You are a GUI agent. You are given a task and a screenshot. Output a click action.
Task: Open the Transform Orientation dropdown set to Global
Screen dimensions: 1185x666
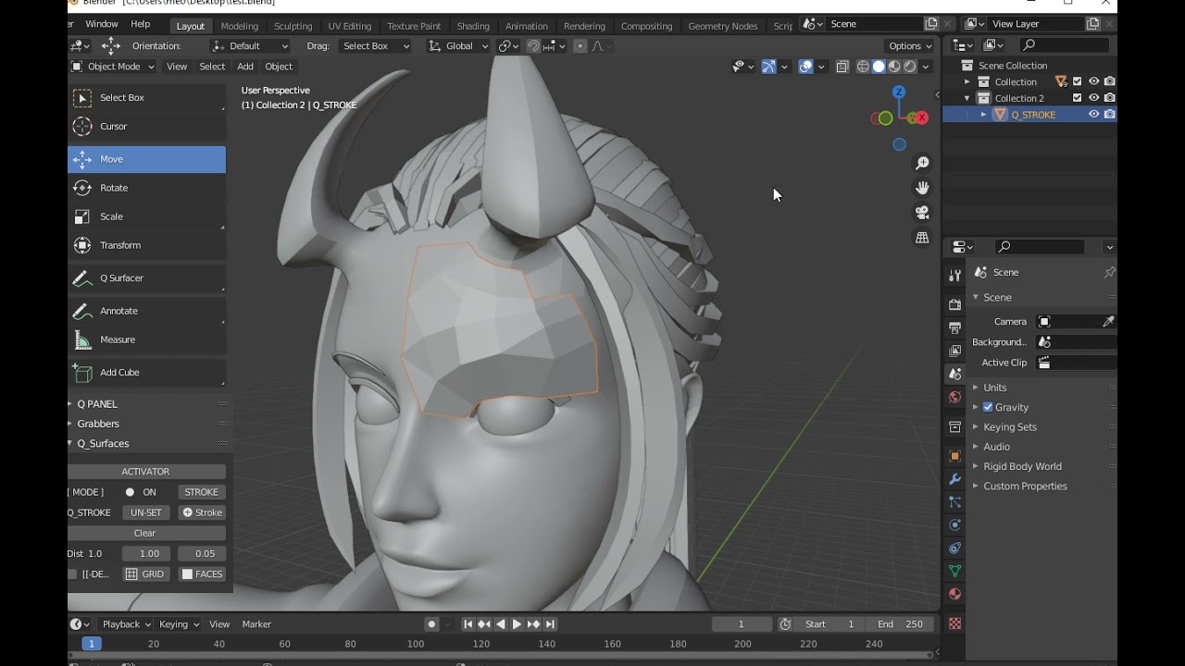[x=458, y=44]
